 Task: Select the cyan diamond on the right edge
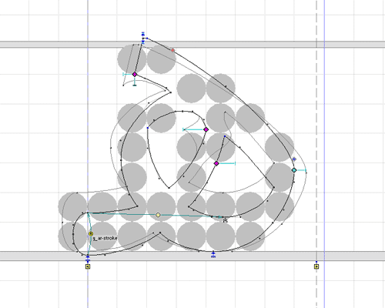click(294, 170)
